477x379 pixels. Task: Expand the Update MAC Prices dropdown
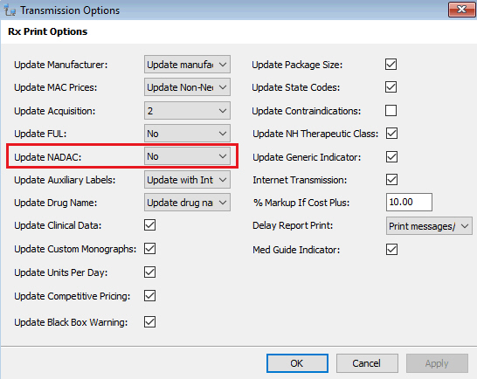coord(187,87)
